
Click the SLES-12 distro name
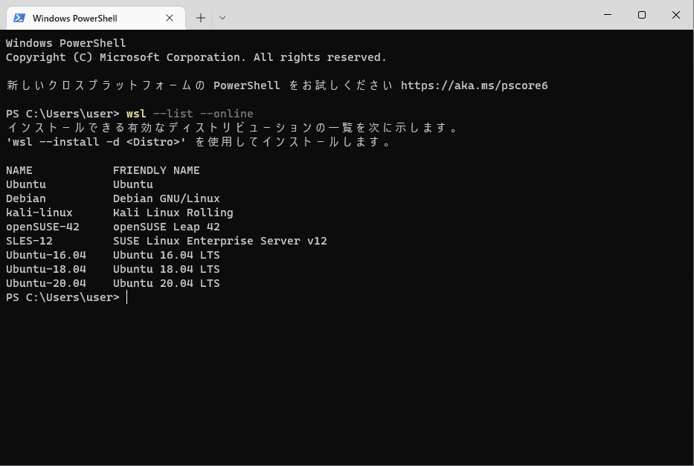pyautogui.click(x=29, y=241)
